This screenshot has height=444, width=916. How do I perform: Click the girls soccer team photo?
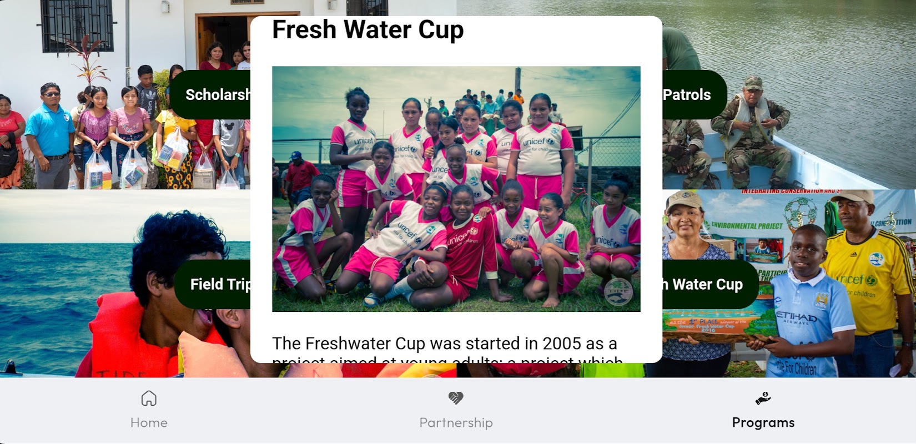pos(456,189)
